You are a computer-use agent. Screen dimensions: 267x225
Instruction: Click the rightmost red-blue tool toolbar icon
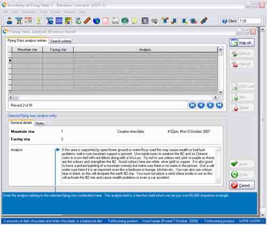tap(204, 21)
